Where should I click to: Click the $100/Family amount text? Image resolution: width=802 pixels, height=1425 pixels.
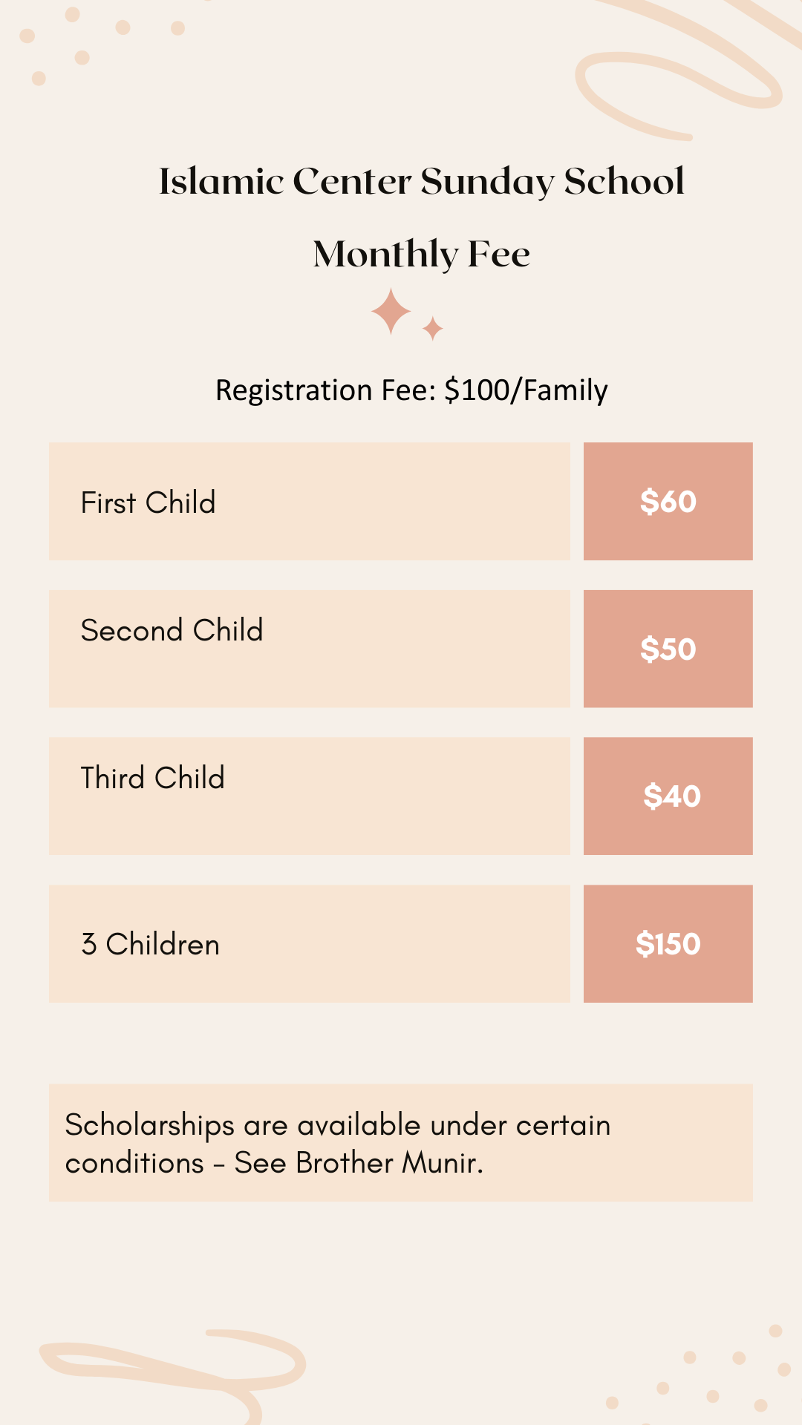click(526, 390)
